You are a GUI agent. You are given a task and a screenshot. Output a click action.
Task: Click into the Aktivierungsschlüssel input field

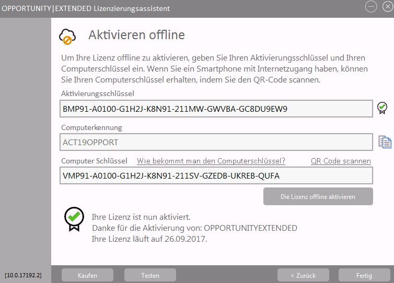point(216,109)
